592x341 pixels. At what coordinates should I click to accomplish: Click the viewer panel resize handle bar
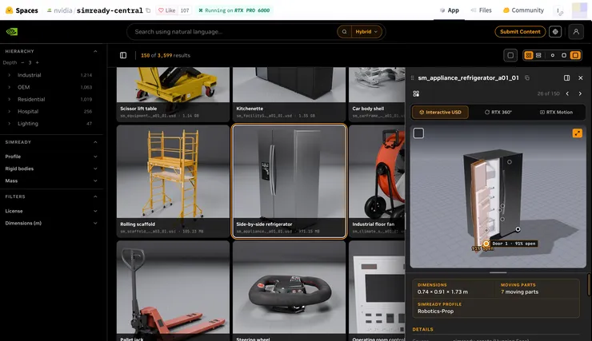(x=498, y=272)
